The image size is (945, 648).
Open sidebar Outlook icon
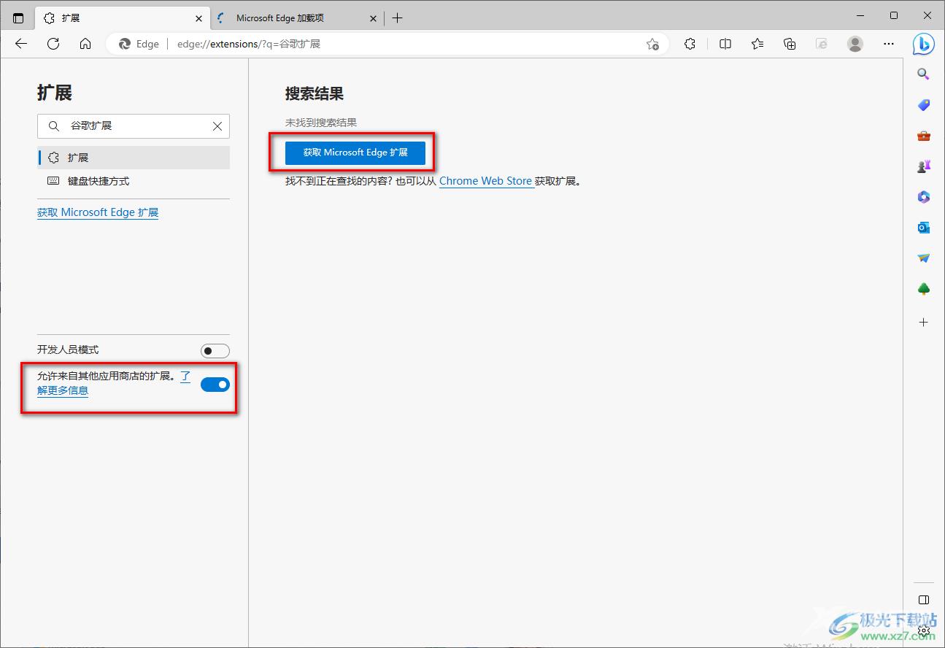pyautogui.click(x=923, y=228)
